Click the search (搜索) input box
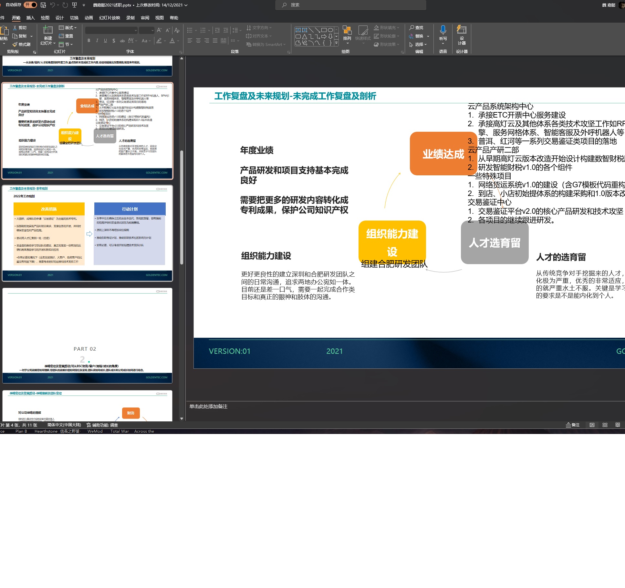This screenshot has width=625, height=588. [350, 5]
